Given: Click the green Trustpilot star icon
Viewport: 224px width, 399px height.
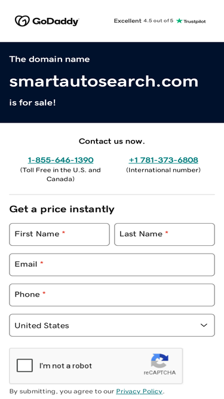Looking at the screenshot, I should (179, 21).
